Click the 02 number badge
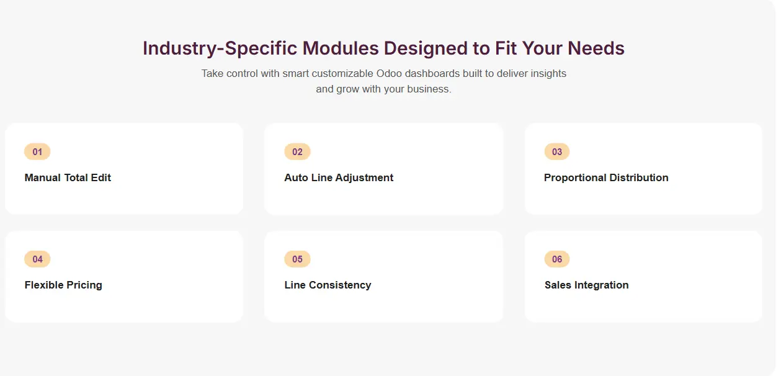This screenshot has height=376, width=781. [297, 152]
